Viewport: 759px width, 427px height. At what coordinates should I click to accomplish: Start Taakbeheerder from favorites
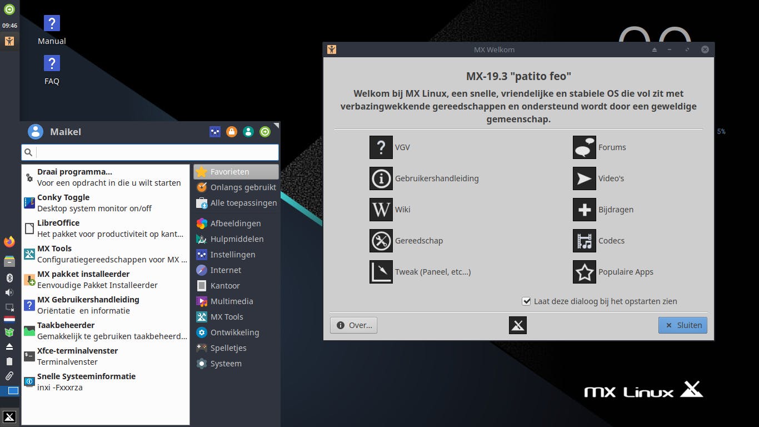click(106, 331)
